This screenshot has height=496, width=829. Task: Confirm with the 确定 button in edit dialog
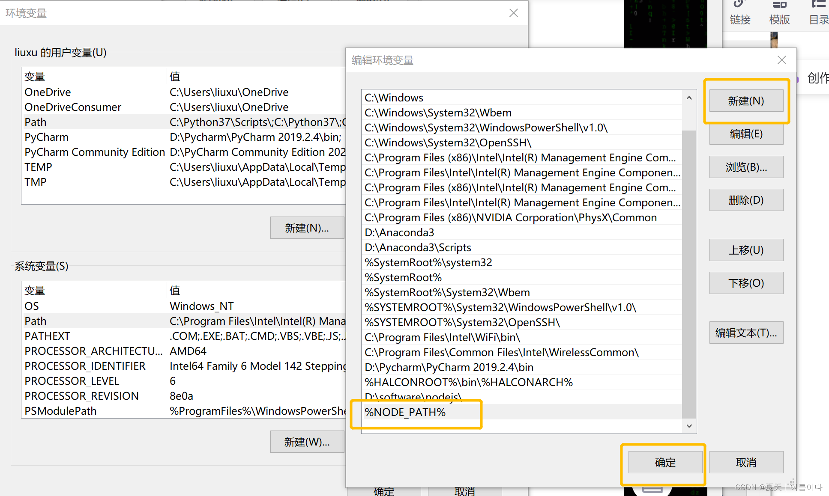(665, 462)
